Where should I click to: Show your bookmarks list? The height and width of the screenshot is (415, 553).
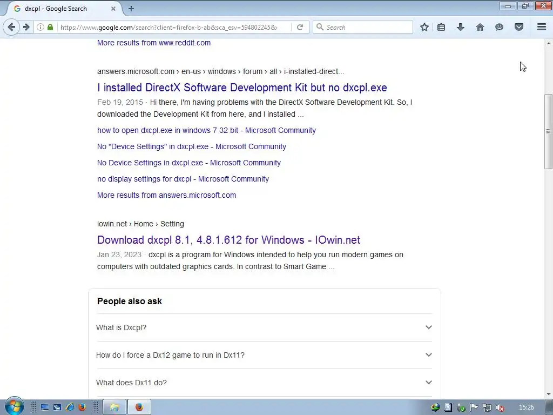coord(441,27)
